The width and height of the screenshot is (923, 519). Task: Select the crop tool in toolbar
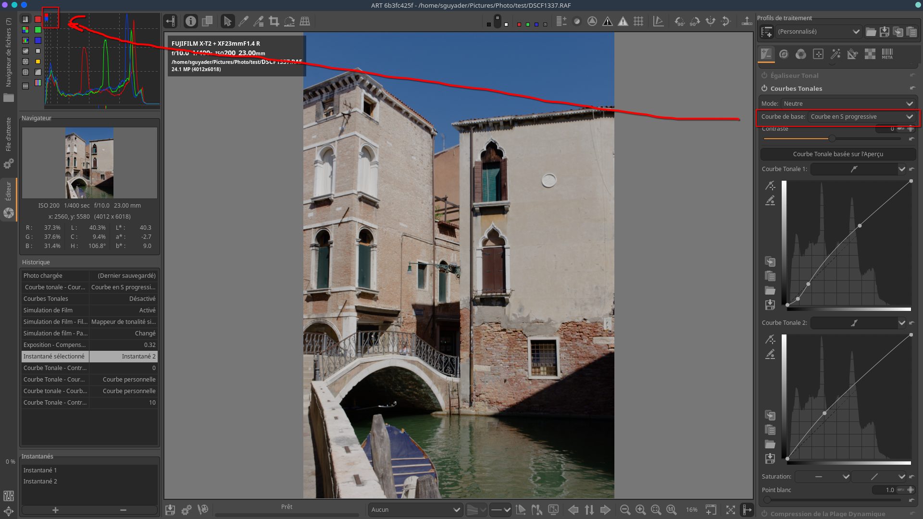point(274,21)
